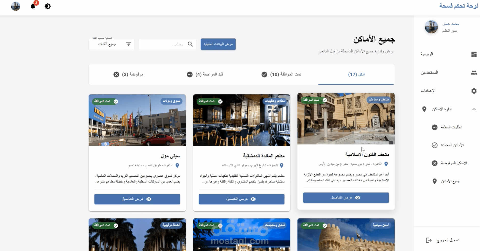Switch to تمت الموافقة (10) tab
This screenshot has height=251, width=480.
click(x=281, y=74)
